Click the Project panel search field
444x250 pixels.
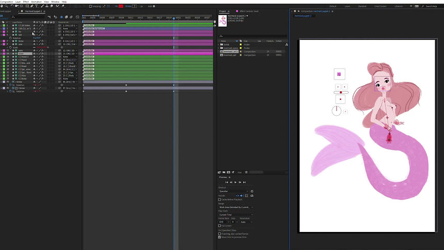click(x=253, y=36)
